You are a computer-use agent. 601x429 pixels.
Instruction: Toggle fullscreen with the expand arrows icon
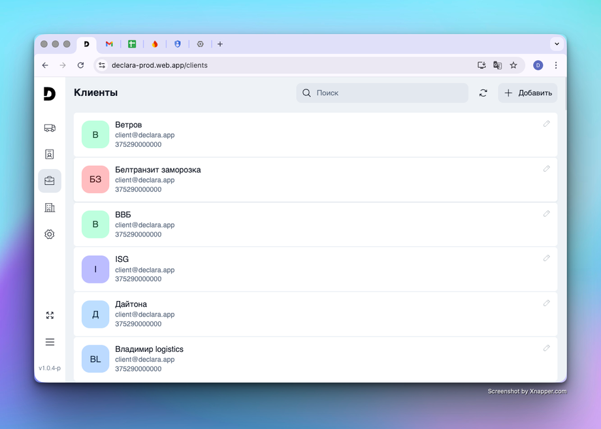[x=50, y=315]
